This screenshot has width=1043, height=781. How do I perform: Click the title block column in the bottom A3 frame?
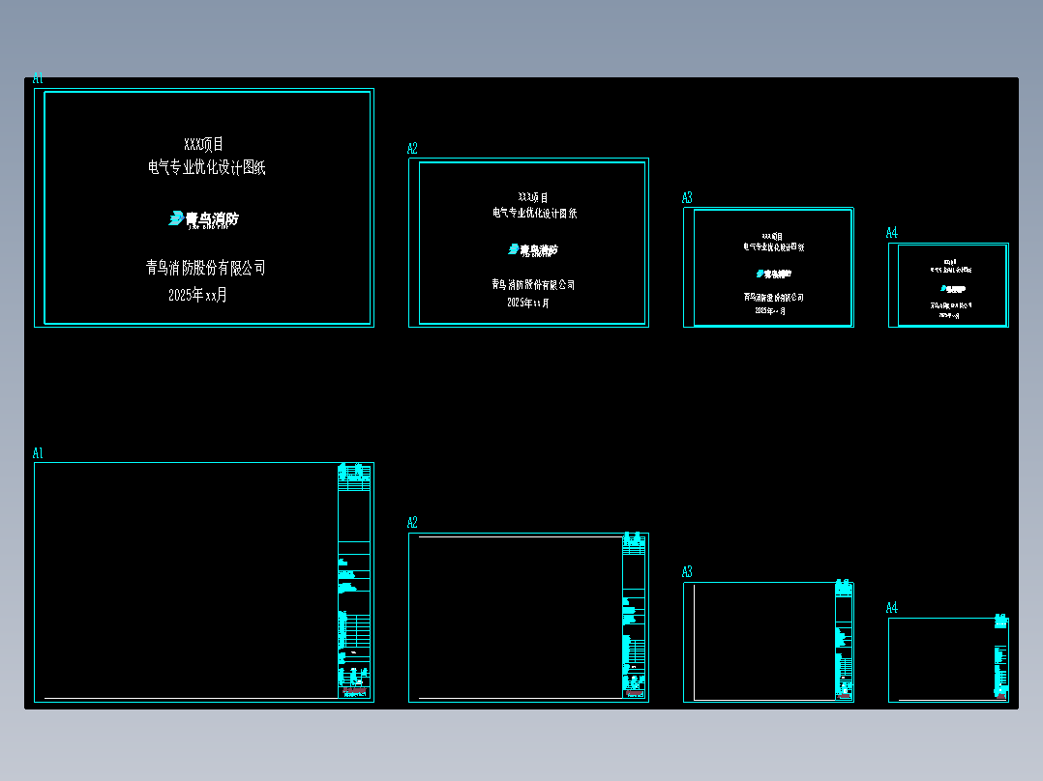coord(844,640)
